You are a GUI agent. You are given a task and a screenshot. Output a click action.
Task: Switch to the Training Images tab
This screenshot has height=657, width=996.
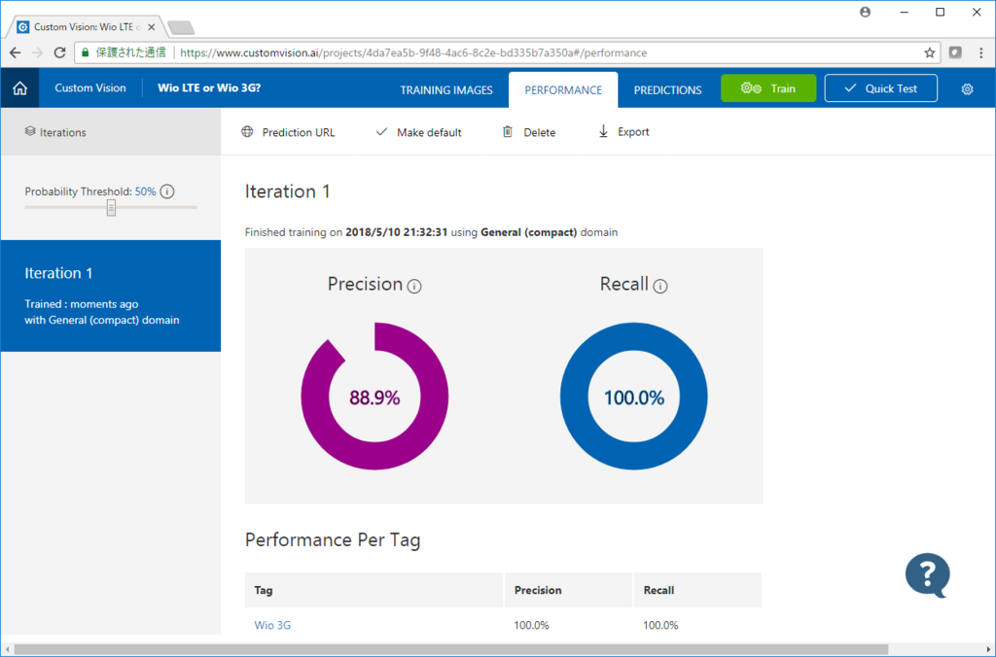445,90
